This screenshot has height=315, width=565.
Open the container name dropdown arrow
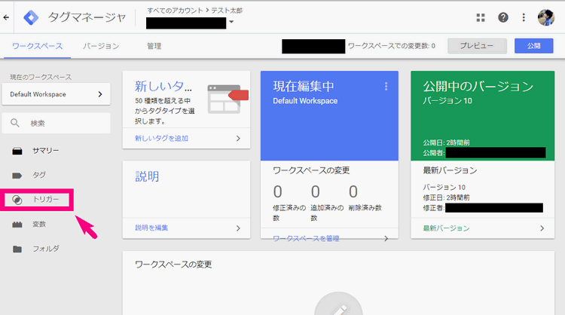(x=231, y=22)
